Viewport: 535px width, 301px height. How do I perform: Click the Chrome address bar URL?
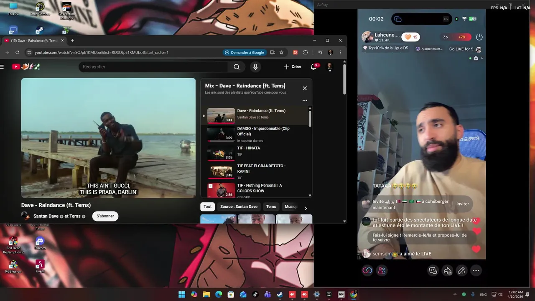click(102, 52)
